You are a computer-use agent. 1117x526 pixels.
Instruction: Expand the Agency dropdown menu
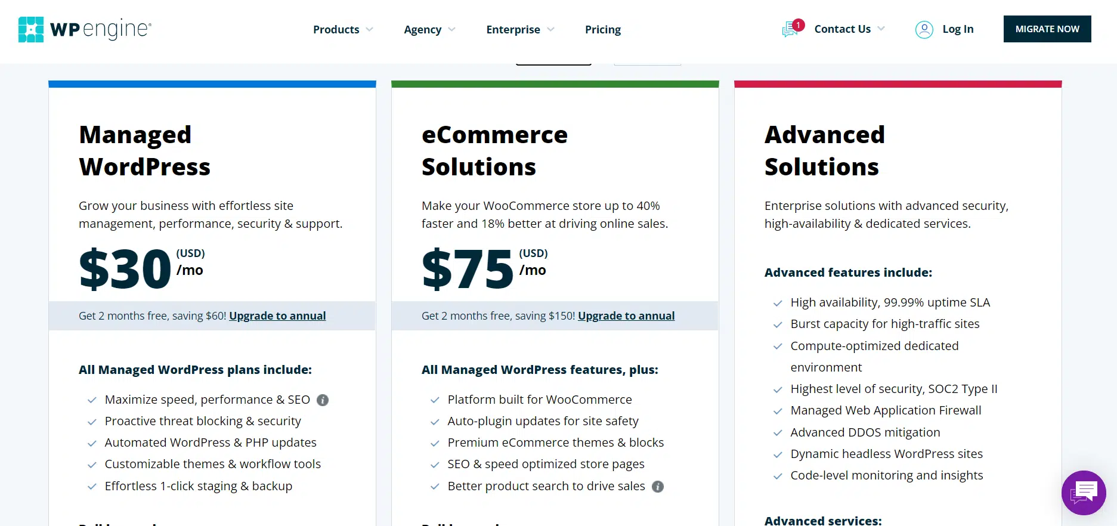pyautogui.click(x=429, y=29)
